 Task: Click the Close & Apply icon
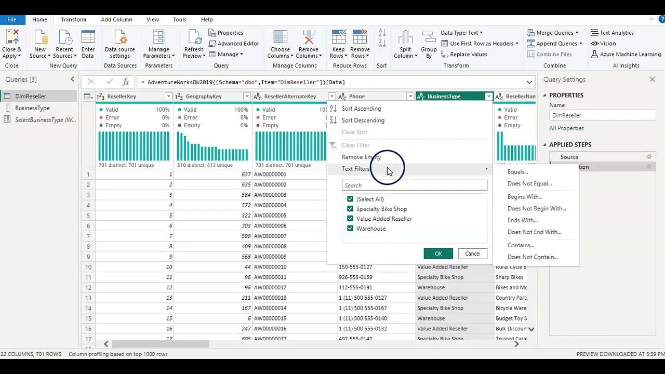(11, 37)
